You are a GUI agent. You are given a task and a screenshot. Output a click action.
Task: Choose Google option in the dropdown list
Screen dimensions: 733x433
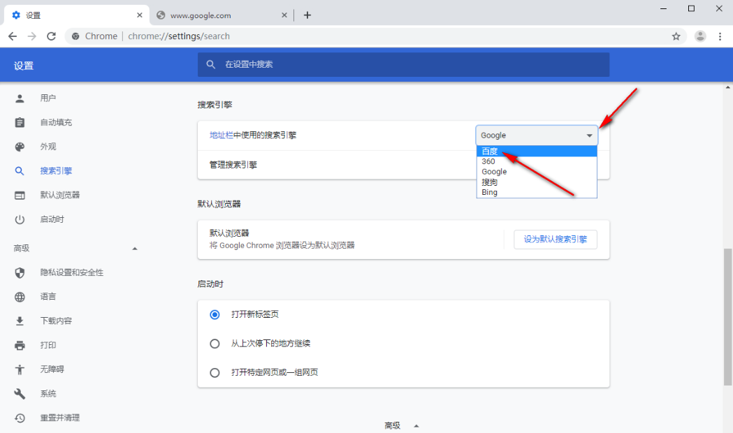[537, 172]
